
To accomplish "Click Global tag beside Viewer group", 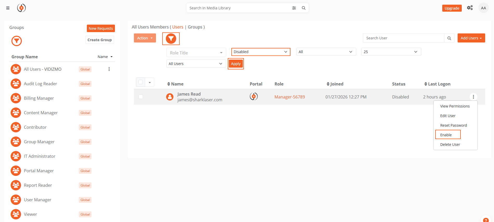I will click(x=85, y=214).
